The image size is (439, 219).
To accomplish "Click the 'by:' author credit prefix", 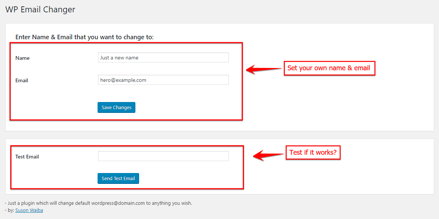I will point(10,210).
